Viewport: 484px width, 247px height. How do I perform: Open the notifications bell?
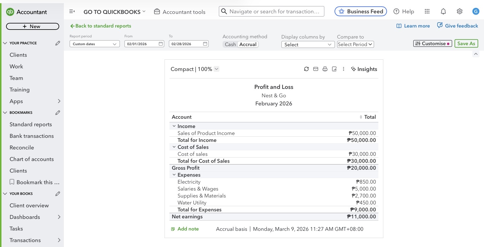(443, 12)
